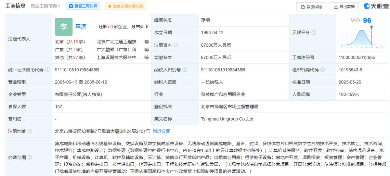Viewport: 390px width, 176px height.
Task: Click the help icon beside 注册资本
Action: pyautogui.click(x=176, y=45)
